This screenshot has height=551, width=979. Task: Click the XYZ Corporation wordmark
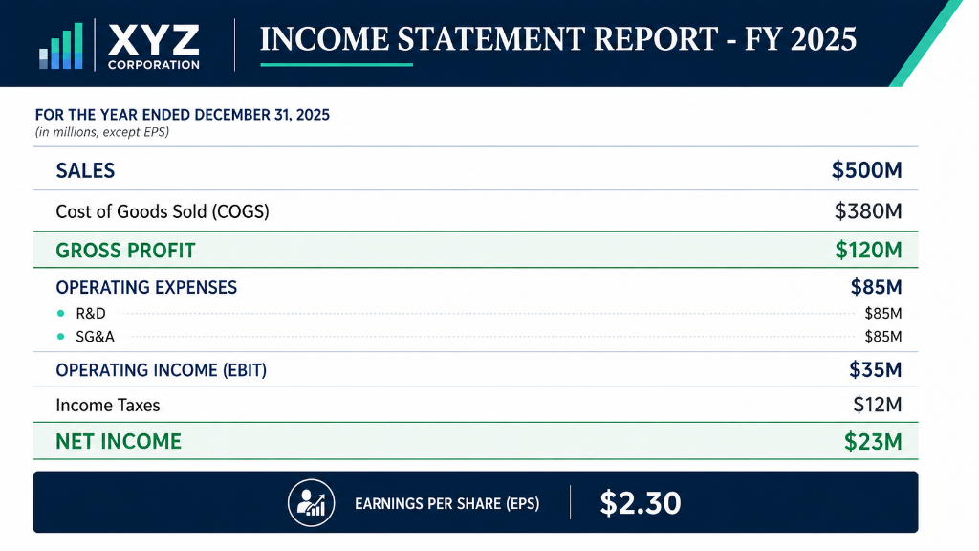[154, 47]
